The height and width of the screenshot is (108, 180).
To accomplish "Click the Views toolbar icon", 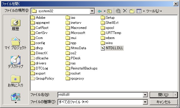I will coord(139,11).
